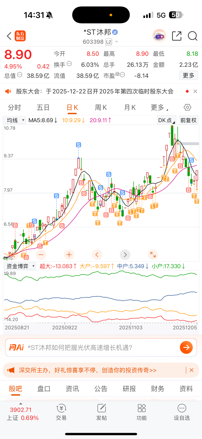
Task: Tap the share export icon
Action: [x=177, y=36]
